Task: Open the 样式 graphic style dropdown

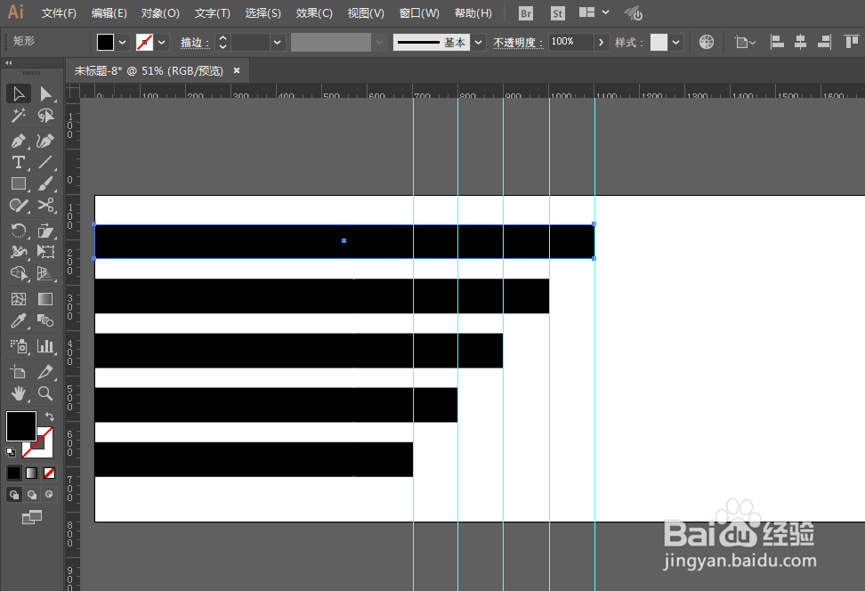Action: coord(675,42)
